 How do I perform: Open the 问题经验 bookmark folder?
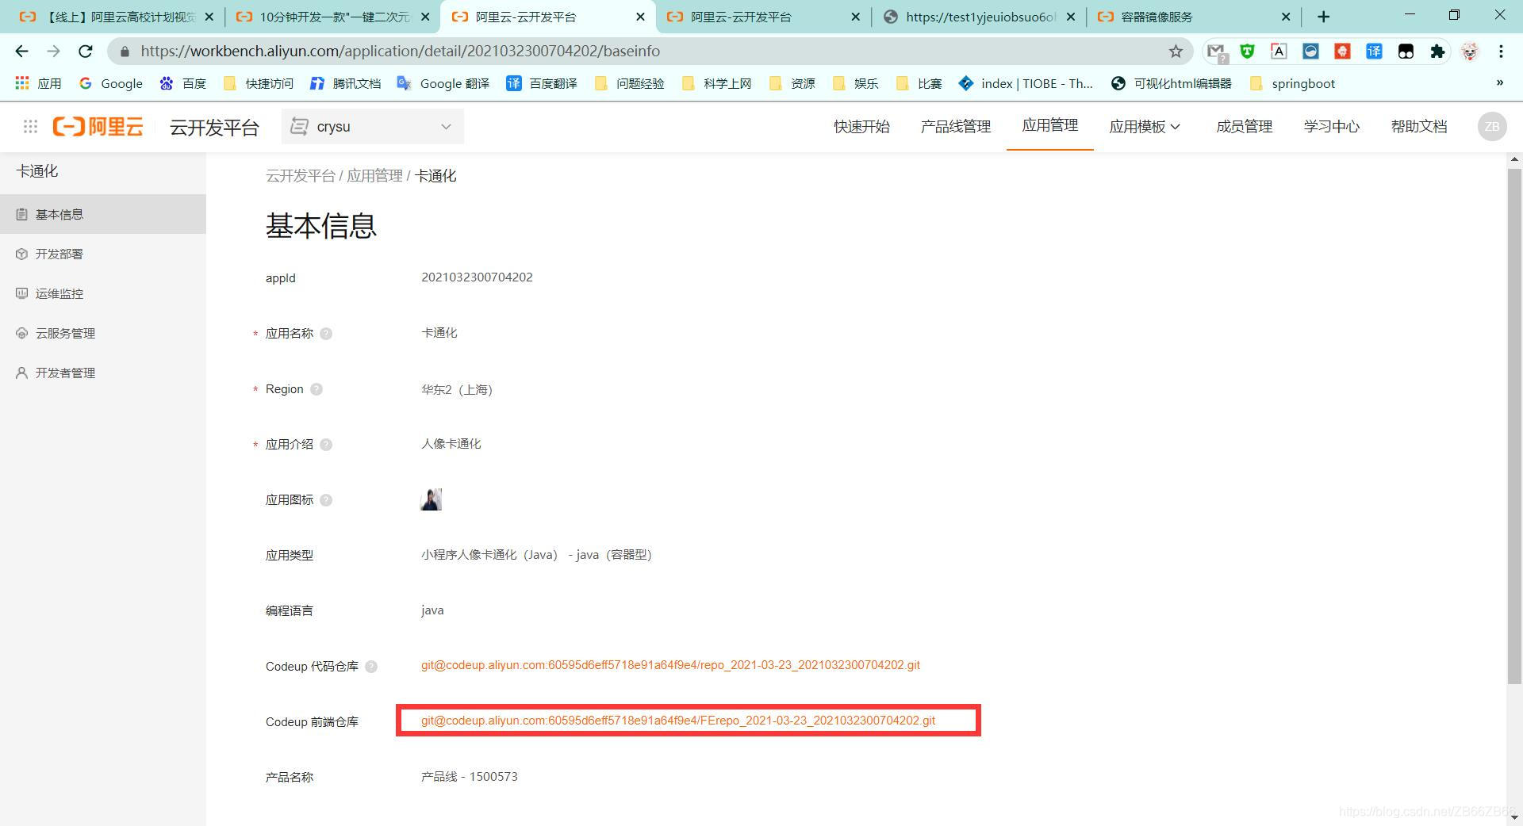tap(629, 83)
